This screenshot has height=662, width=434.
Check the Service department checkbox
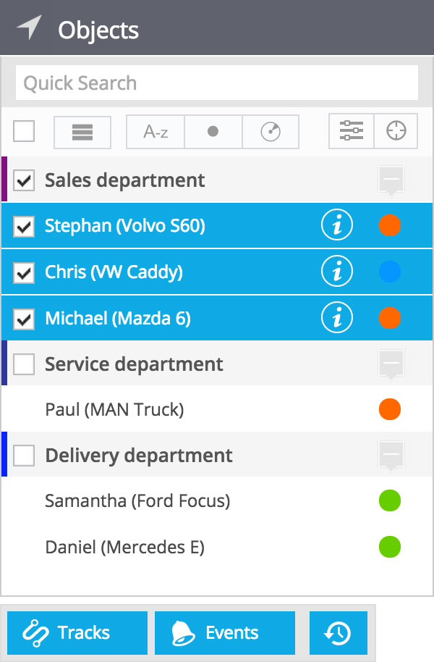click(24, 364)
